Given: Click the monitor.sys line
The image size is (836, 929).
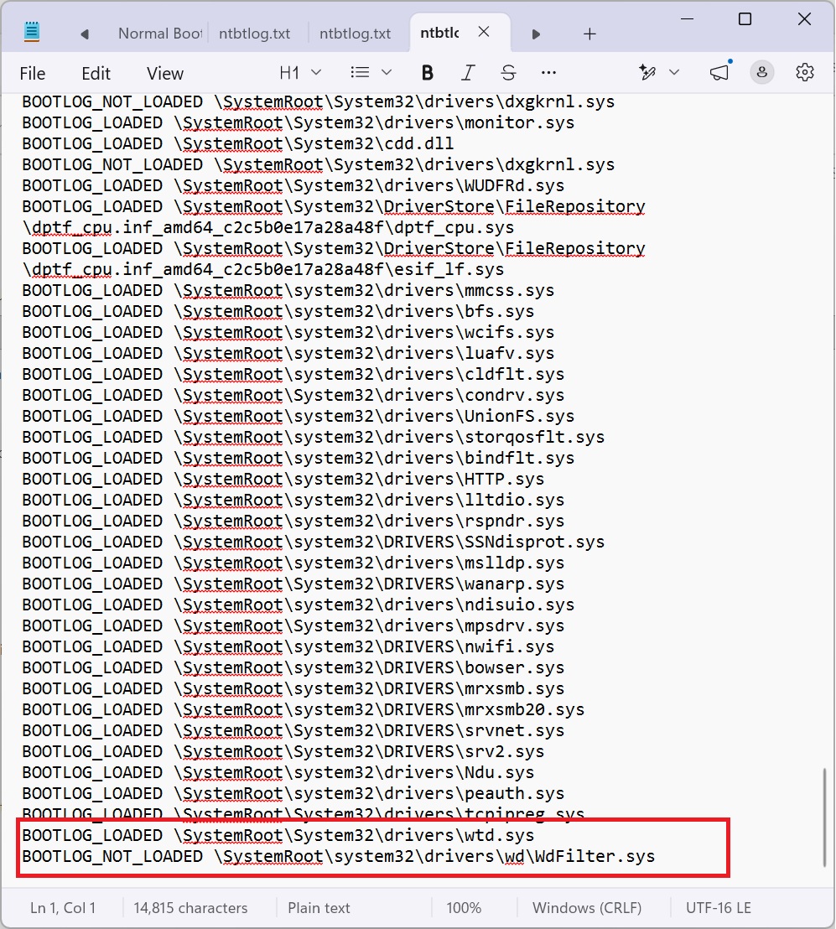Looking at the screenshot, I should (x=298, y=122).
